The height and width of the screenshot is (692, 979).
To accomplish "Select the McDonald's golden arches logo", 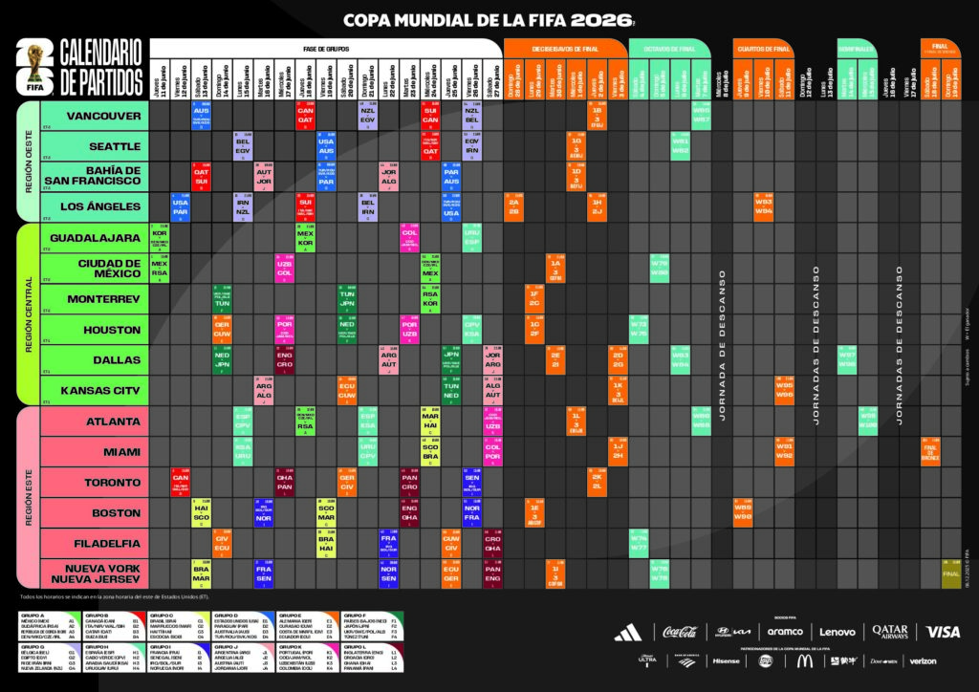I will [x=803, y=660].
